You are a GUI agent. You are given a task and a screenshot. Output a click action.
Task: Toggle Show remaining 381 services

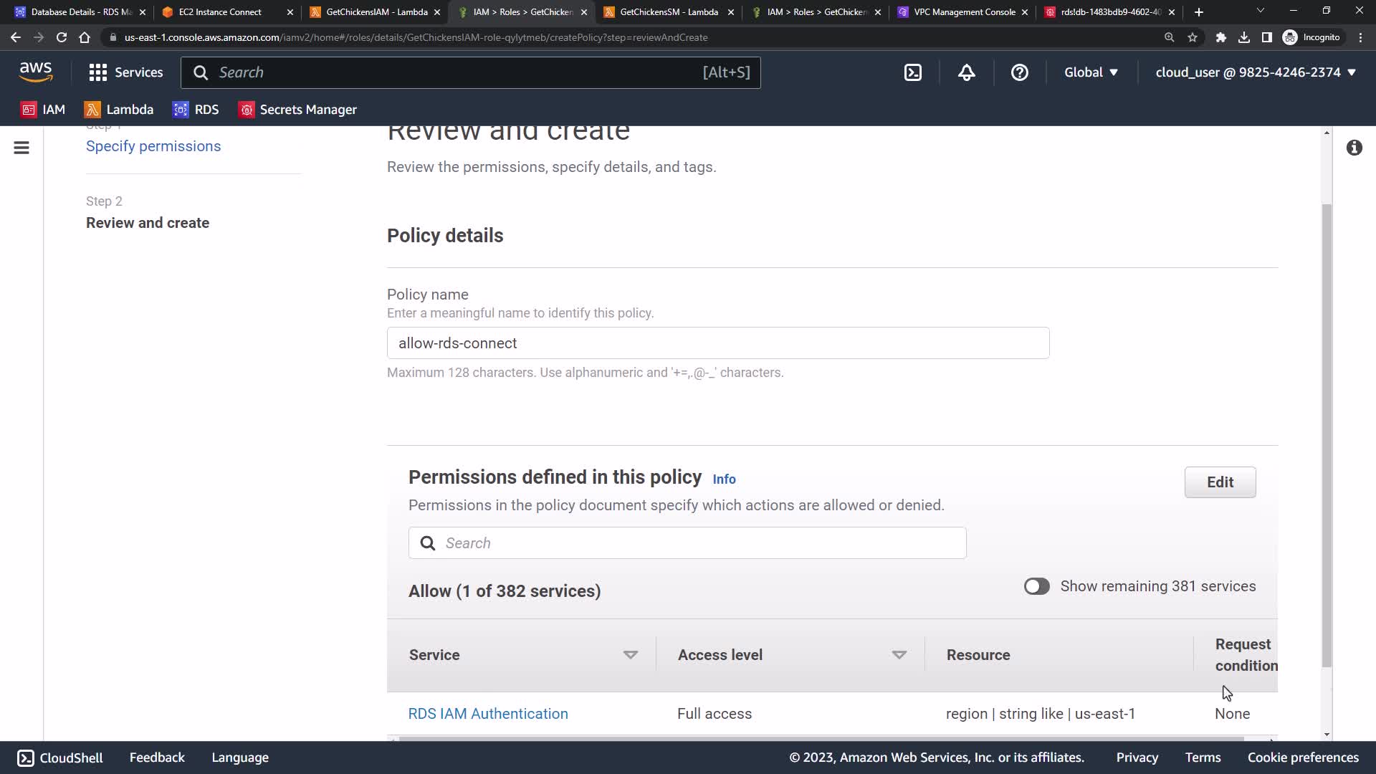(1036, 586)
